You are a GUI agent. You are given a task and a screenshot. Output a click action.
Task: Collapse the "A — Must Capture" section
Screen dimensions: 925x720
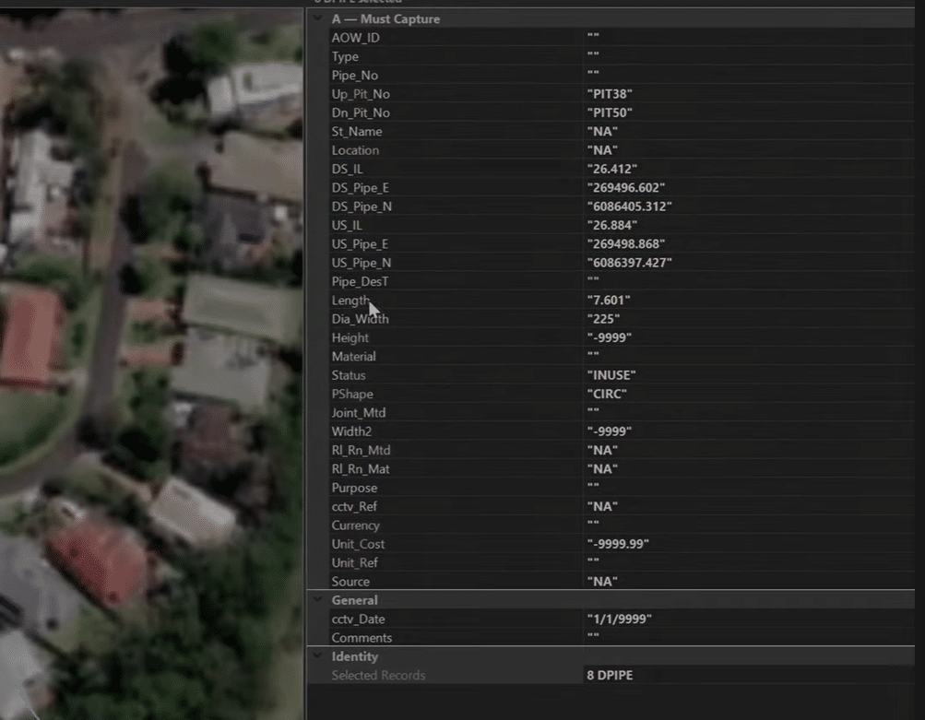[318, 18]
